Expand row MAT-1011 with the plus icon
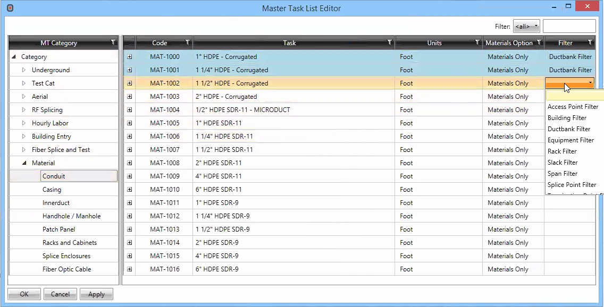604x307 pixels. click(129, 203)
